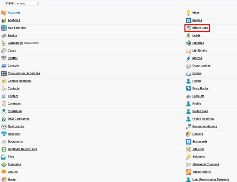This screenshot has width=237, height=182.
Task: Open the Consumption Schedules link
Action: 24,73
